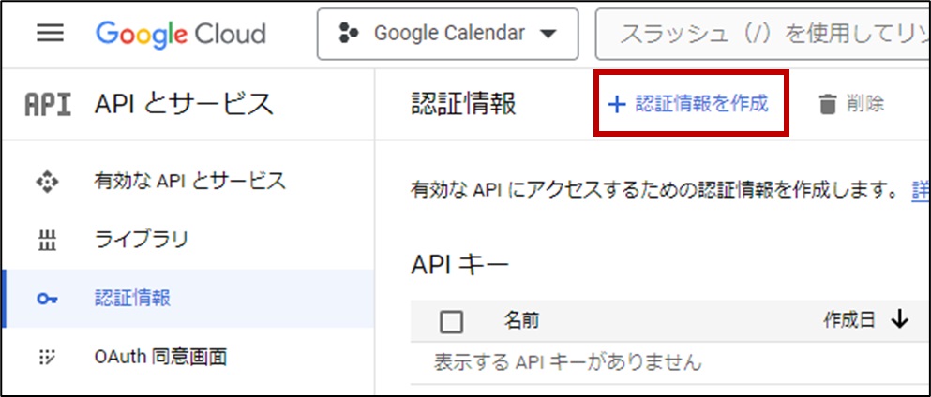Click the plus icon for 認証情報を作成
Viewport: 931px width, 397px height.
tap(616, 104)
